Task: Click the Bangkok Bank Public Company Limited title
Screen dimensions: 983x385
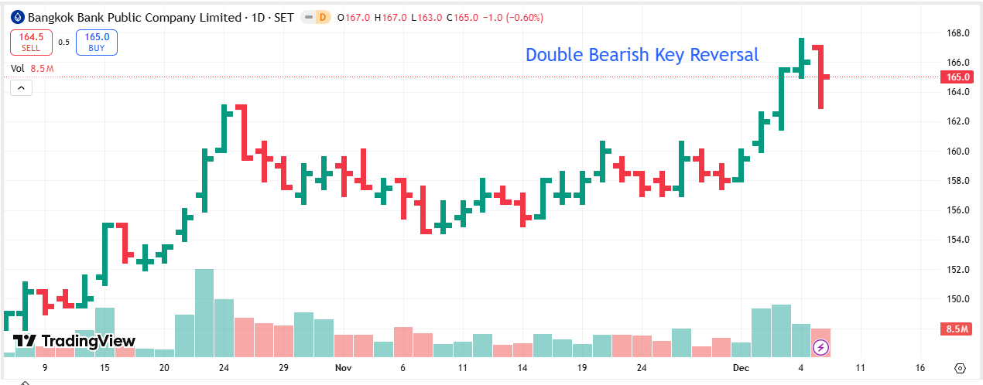Action: pos(134,17)
